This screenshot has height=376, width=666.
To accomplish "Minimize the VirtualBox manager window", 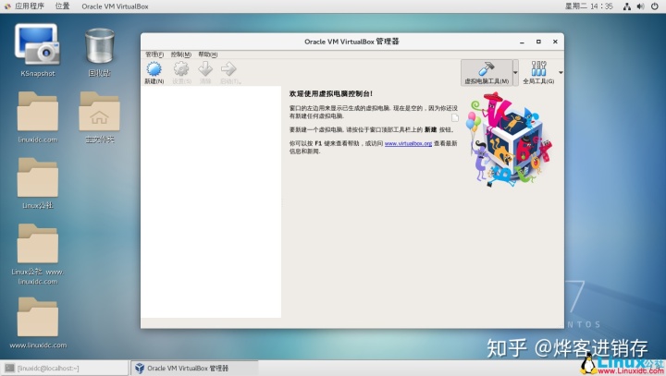I will [522, 42].
